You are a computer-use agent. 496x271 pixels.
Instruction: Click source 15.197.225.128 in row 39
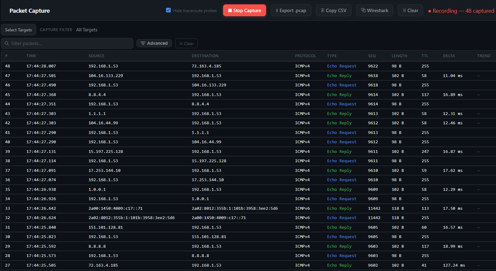(106, 152)
